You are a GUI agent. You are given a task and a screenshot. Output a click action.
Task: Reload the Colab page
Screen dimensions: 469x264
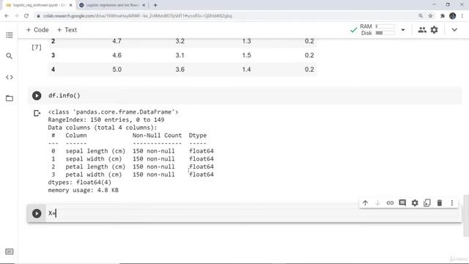(26, 16)
